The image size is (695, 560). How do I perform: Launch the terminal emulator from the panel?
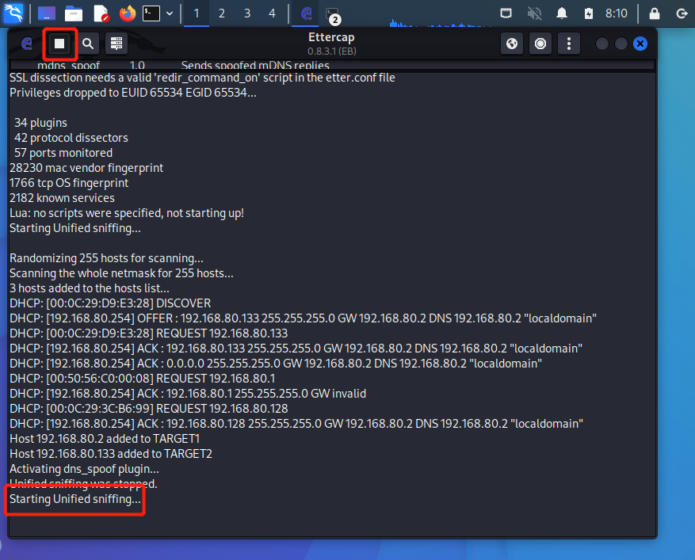click(x=151, y=13)
